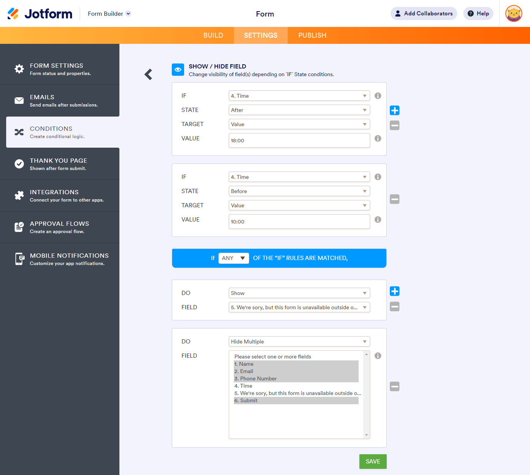This screenshot has height=475, width=530.
Task: Open TARGET dropdown in first rule
Action: pos(299,124)
